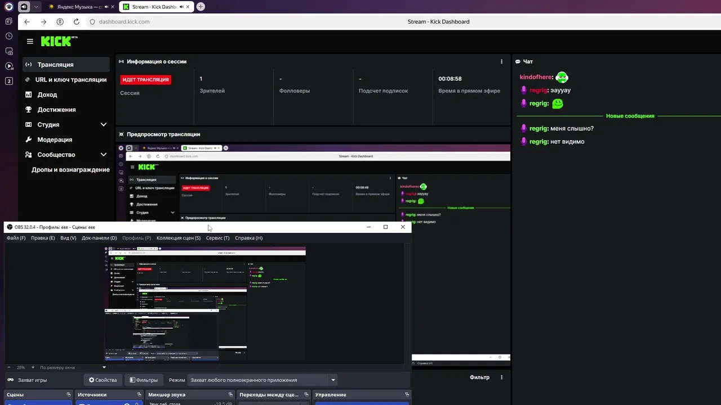Screen dimensions: 721x405
Task: Open the Yandex home button
Action: (60, 22)
